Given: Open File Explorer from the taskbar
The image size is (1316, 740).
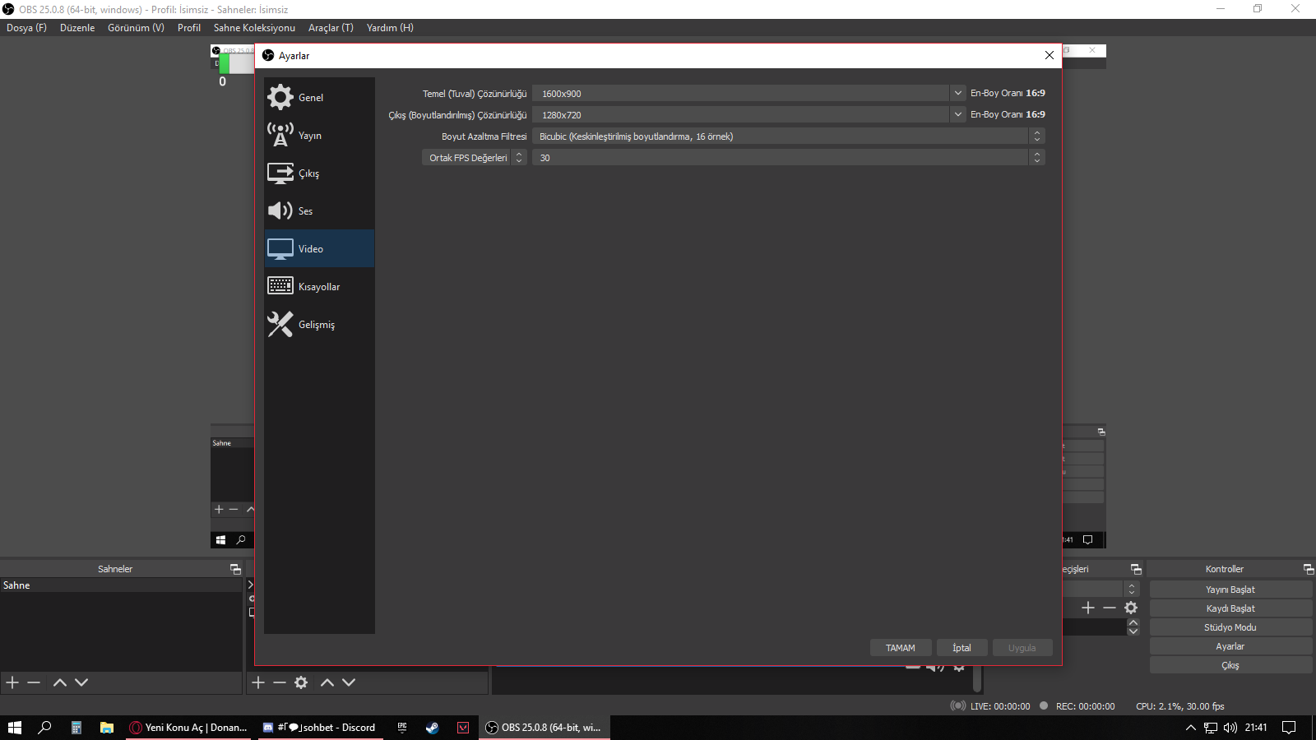Looking at the screenshot, I should point(107,728).
